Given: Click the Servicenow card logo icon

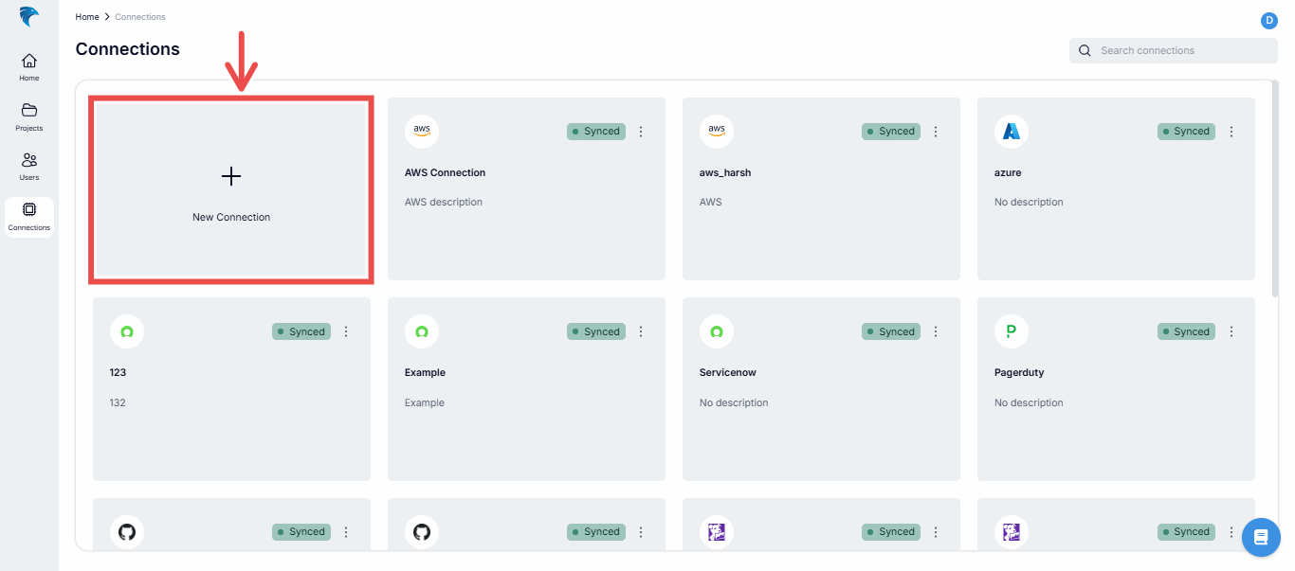Looking at the screenshot, I should [x=717, y=330].
